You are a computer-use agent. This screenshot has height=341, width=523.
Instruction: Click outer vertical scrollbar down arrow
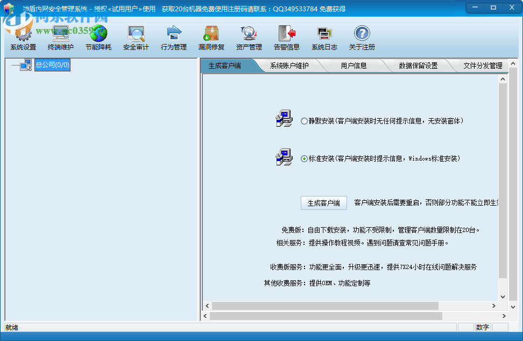[x=513, y=307]
